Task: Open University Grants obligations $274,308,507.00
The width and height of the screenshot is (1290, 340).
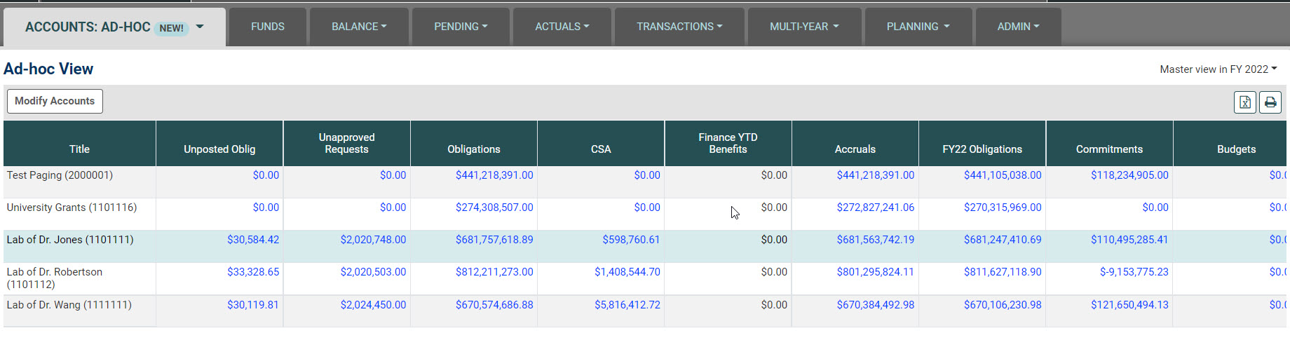Action: 494,208
